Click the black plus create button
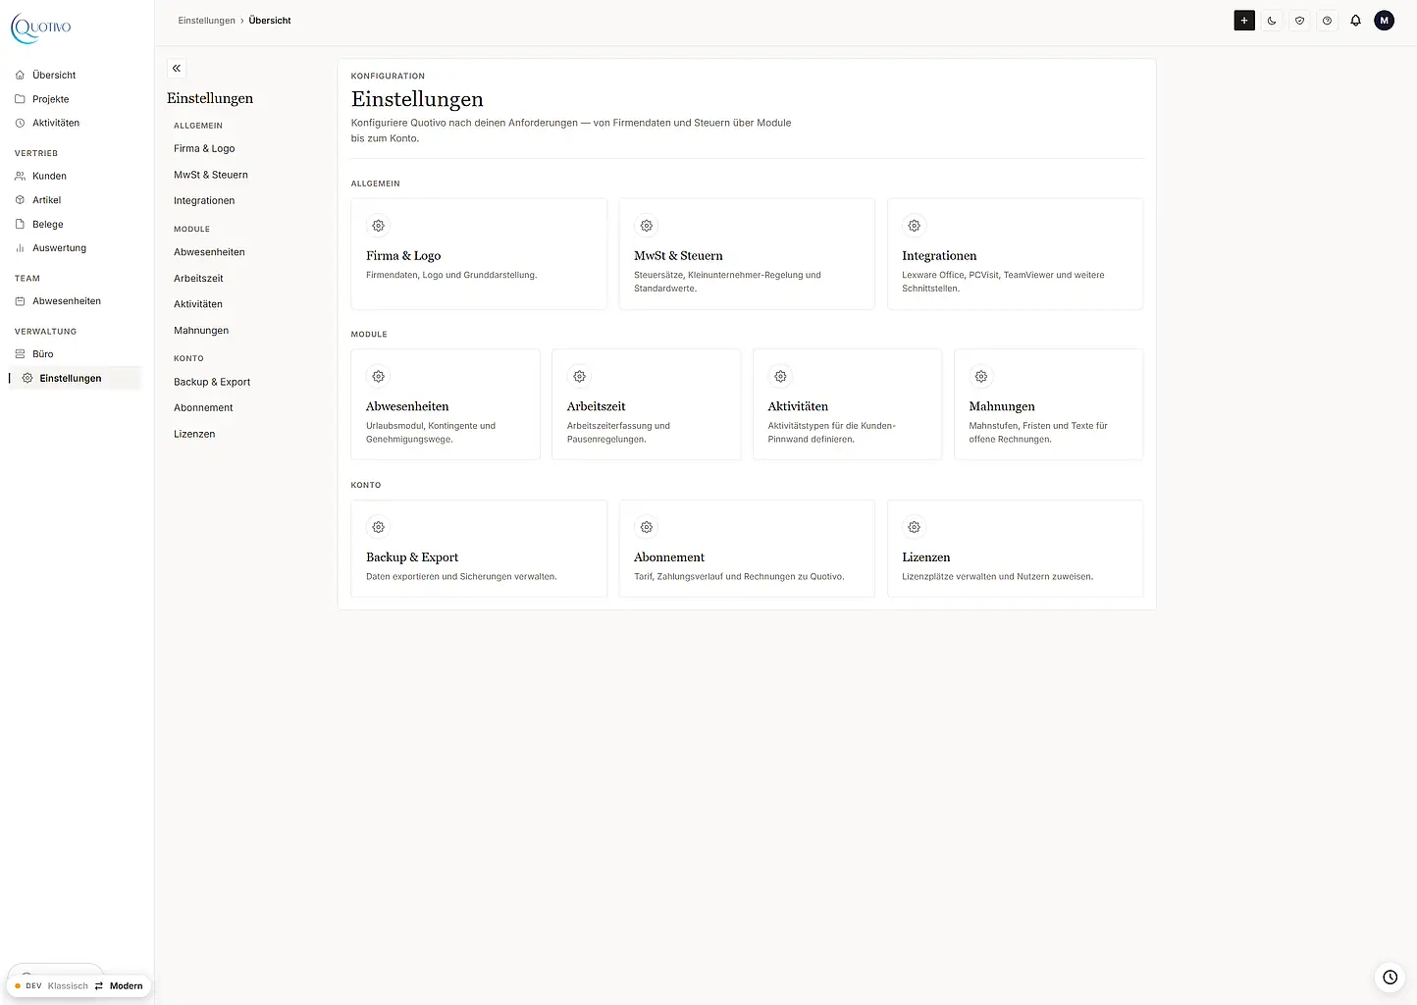The width and height of the screenshot is (1417, 1005). (x=1244, y=21)
